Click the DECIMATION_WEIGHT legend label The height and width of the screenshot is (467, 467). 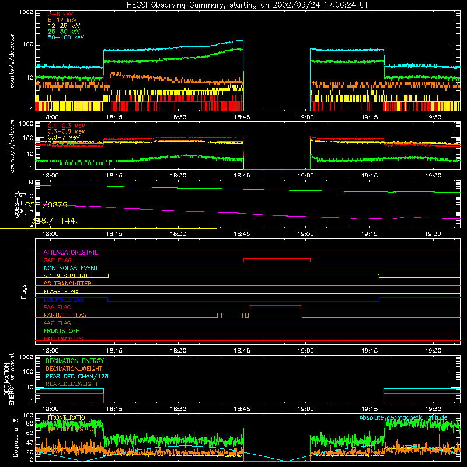click(x=74, y=368)
